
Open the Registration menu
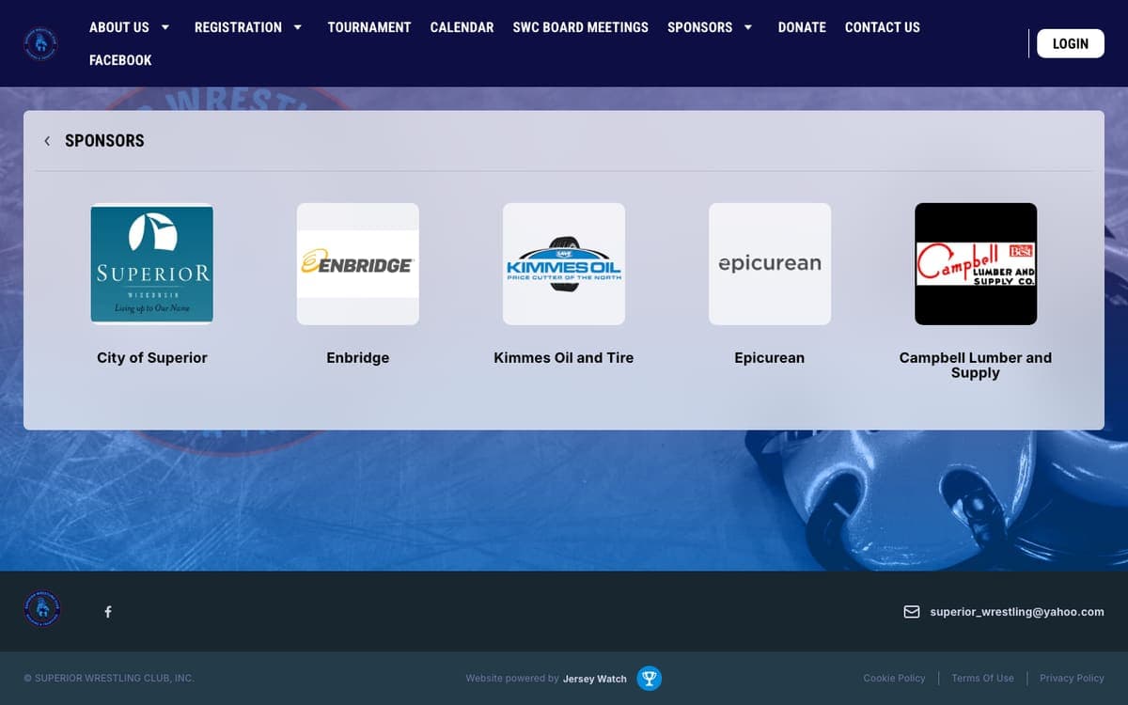pyautogui.click(x=238, y=27)
